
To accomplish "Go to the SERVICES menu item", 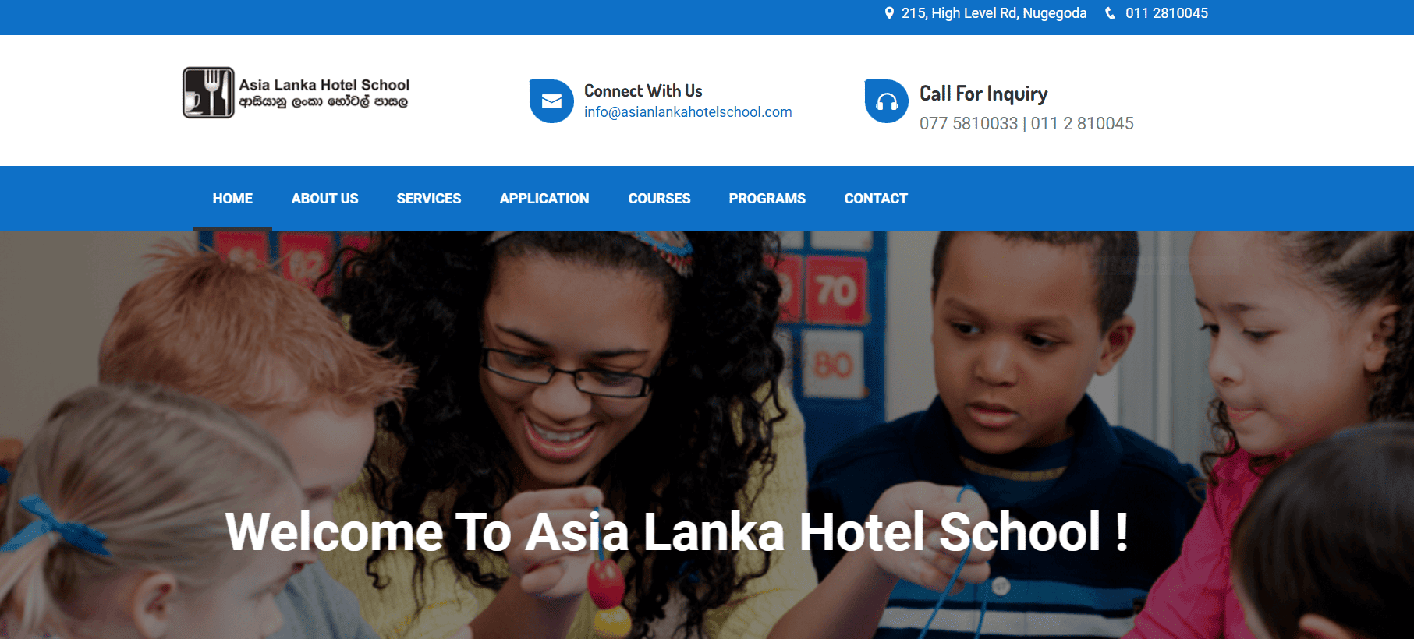I will click(x=429, y=199).
